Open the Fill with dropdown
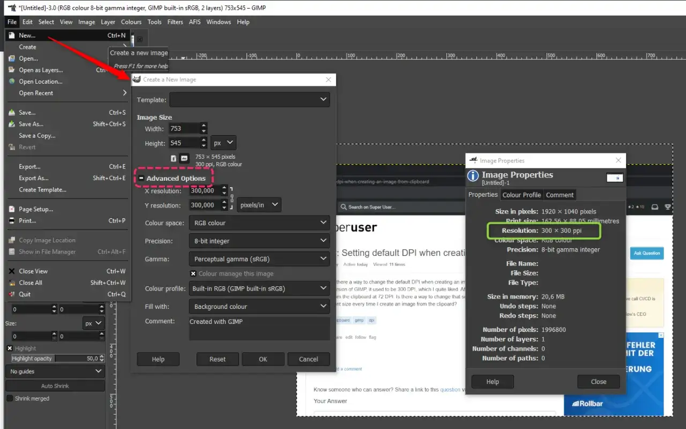The width and height of the screenshot is (686, 429). (259, 307)
